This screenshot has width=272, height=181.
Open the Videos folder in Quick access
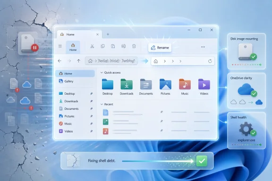click(204, 87)
